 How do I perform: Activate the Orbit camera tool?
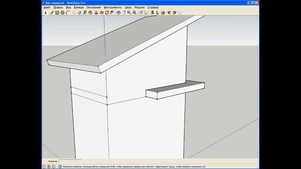[x=119, y=13]
